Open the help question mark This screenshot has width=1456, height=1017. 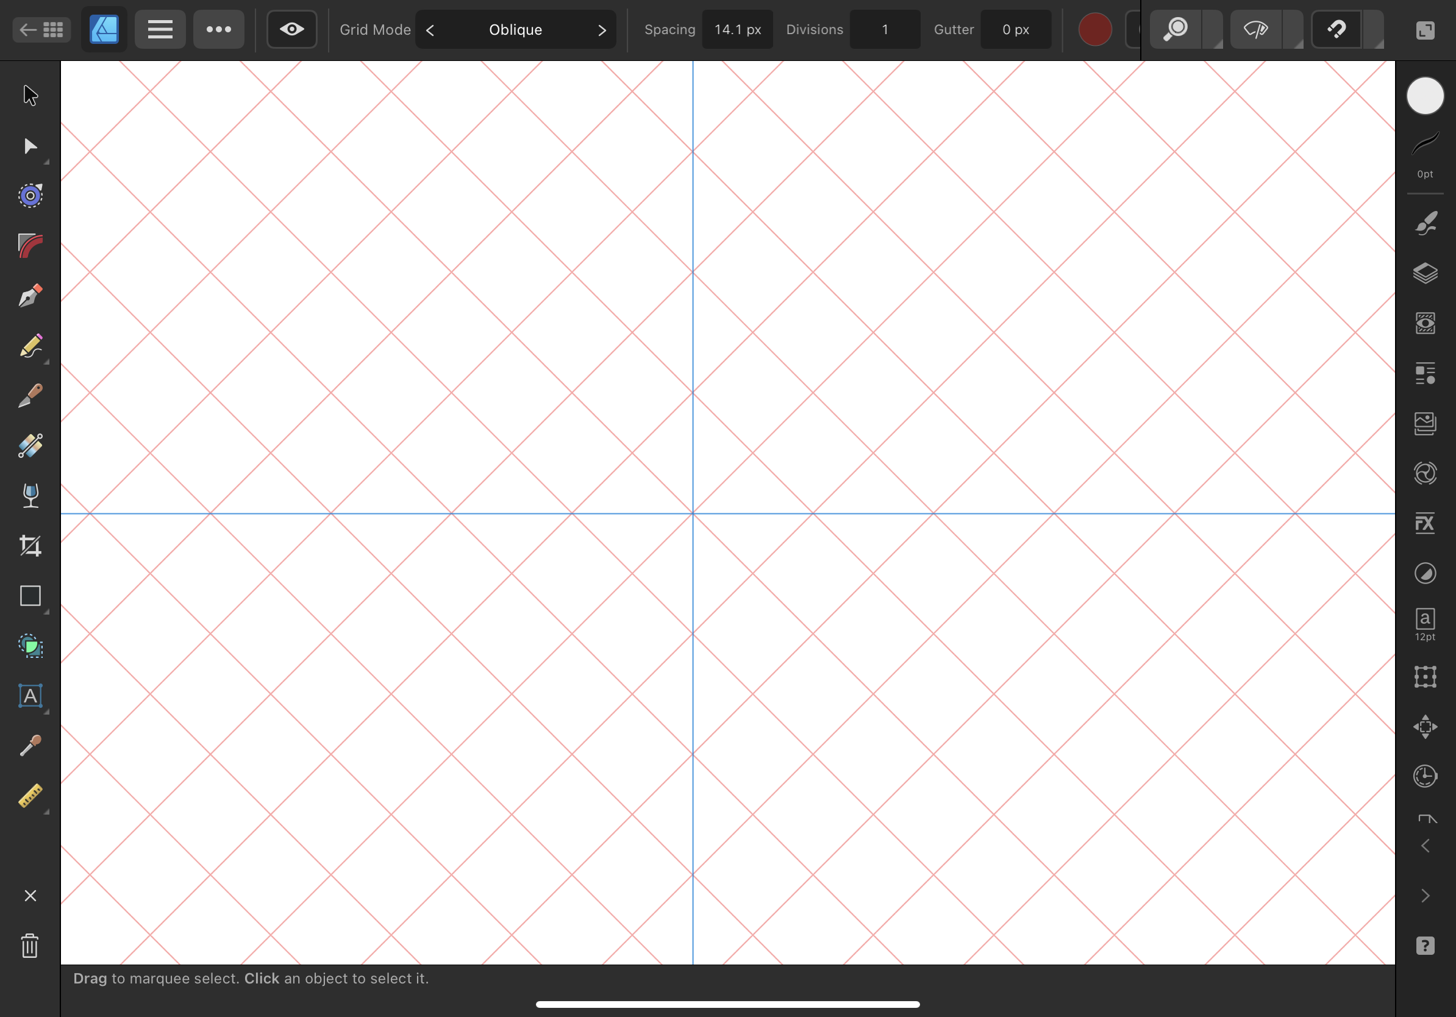[x=1425, y=946]
